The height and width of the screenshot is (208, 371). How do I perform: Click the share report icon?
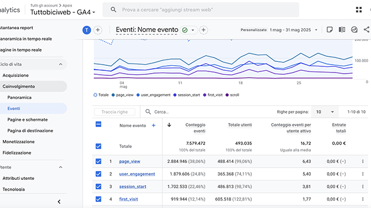[x=367, y=30]
